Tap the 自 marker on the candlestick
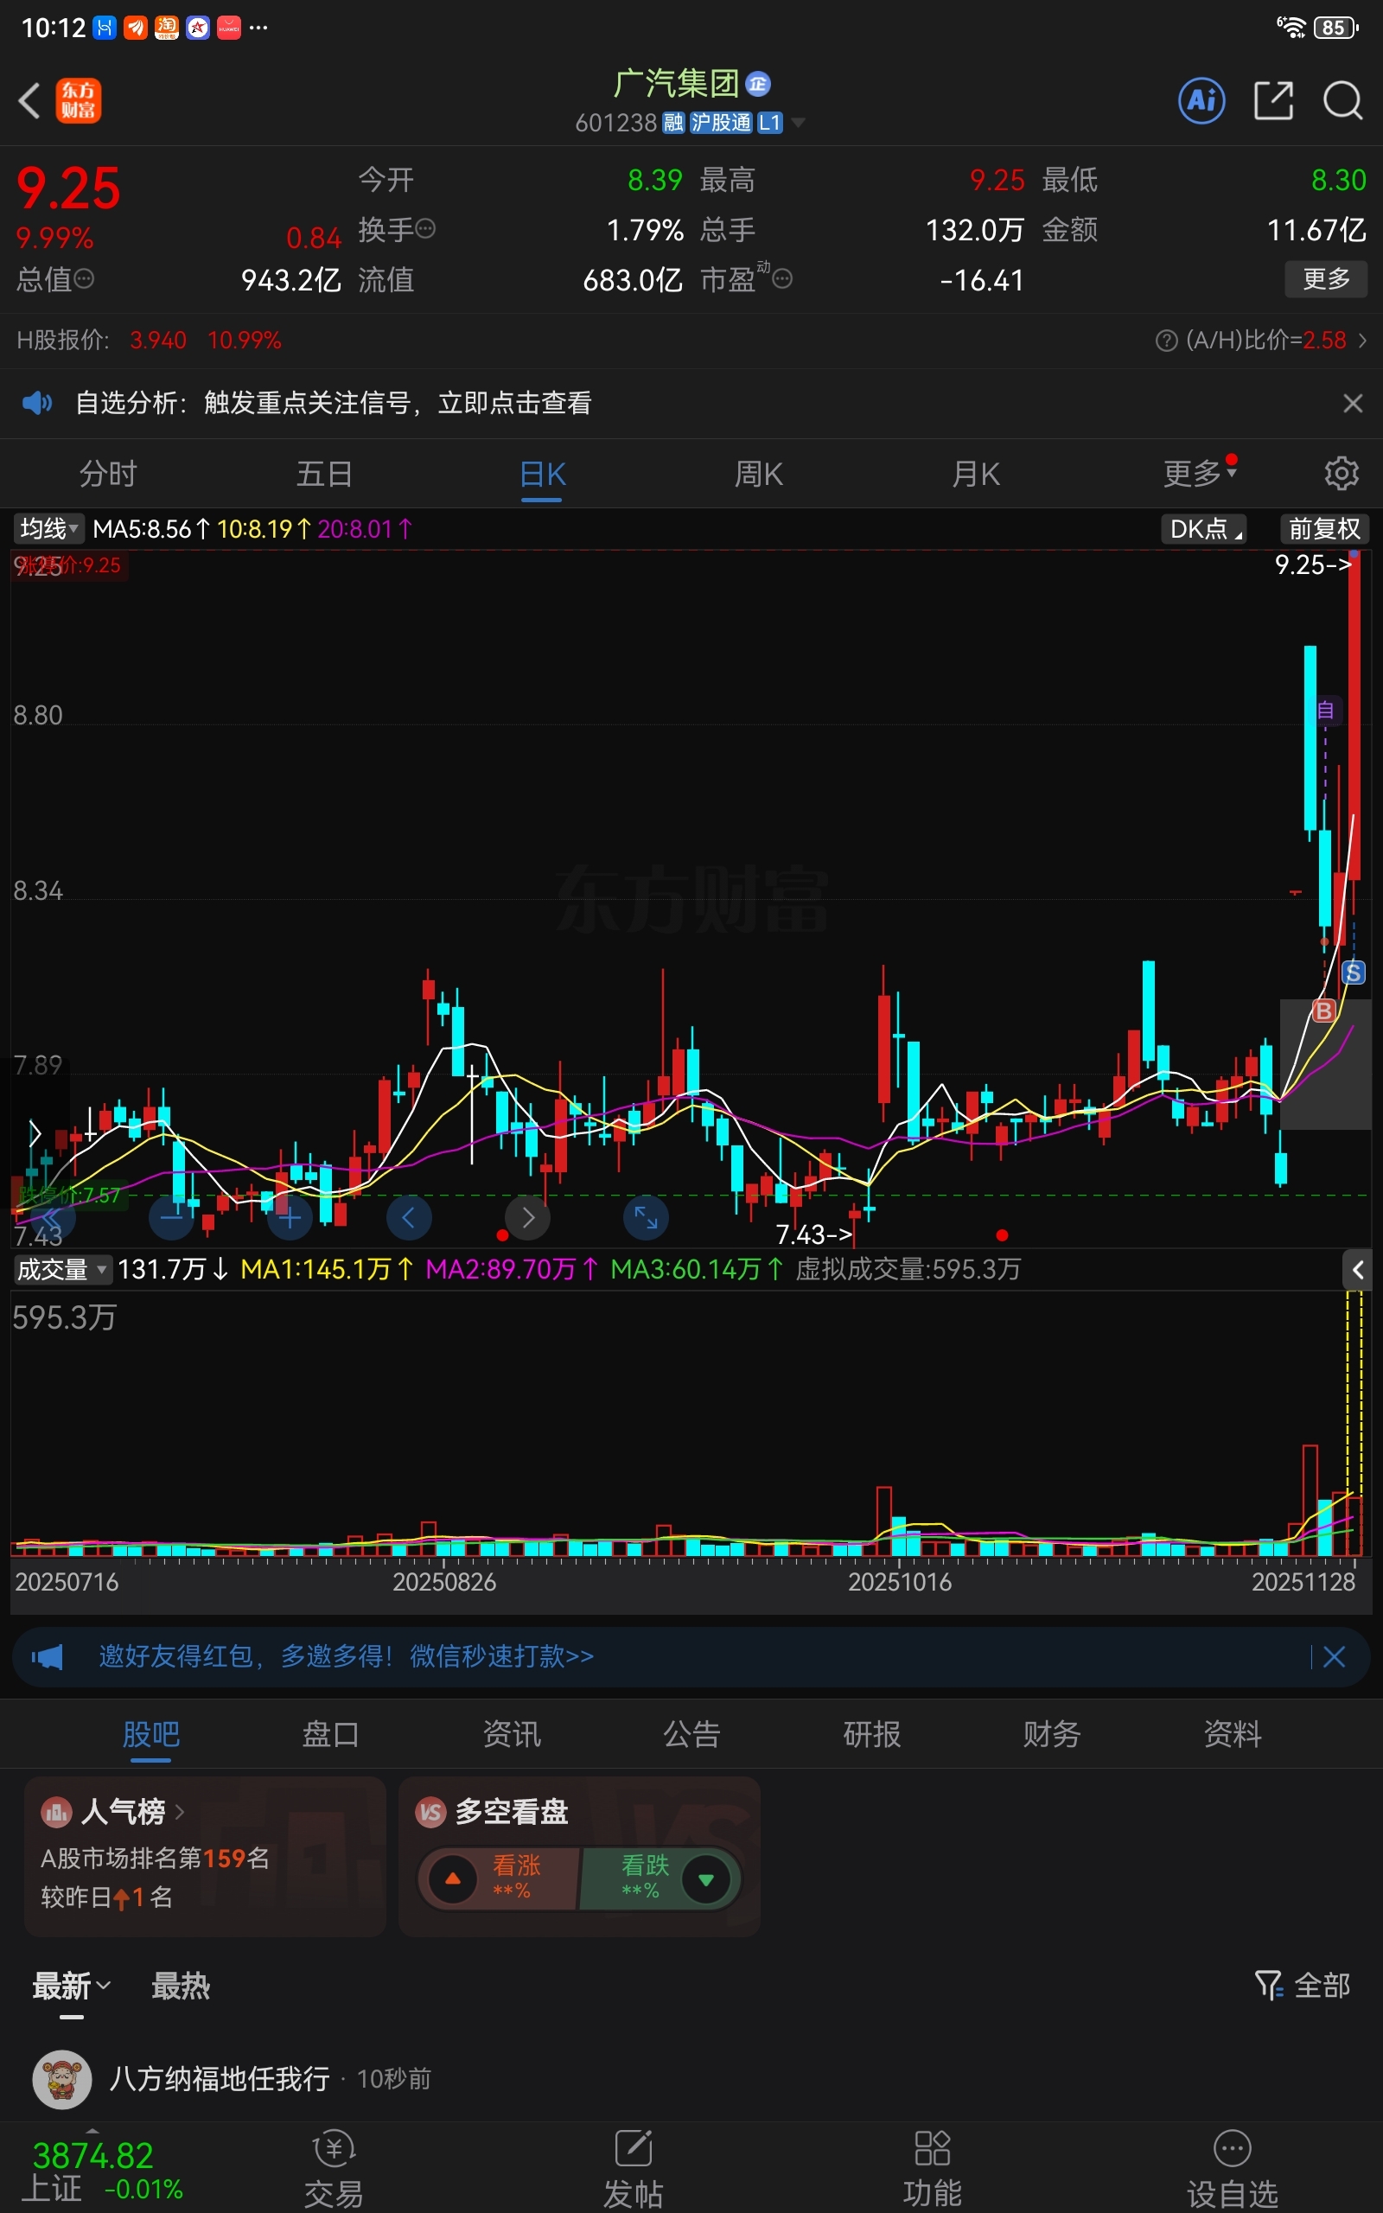This screenshot has width=1383, height=2213. (x=1324, y=711)
